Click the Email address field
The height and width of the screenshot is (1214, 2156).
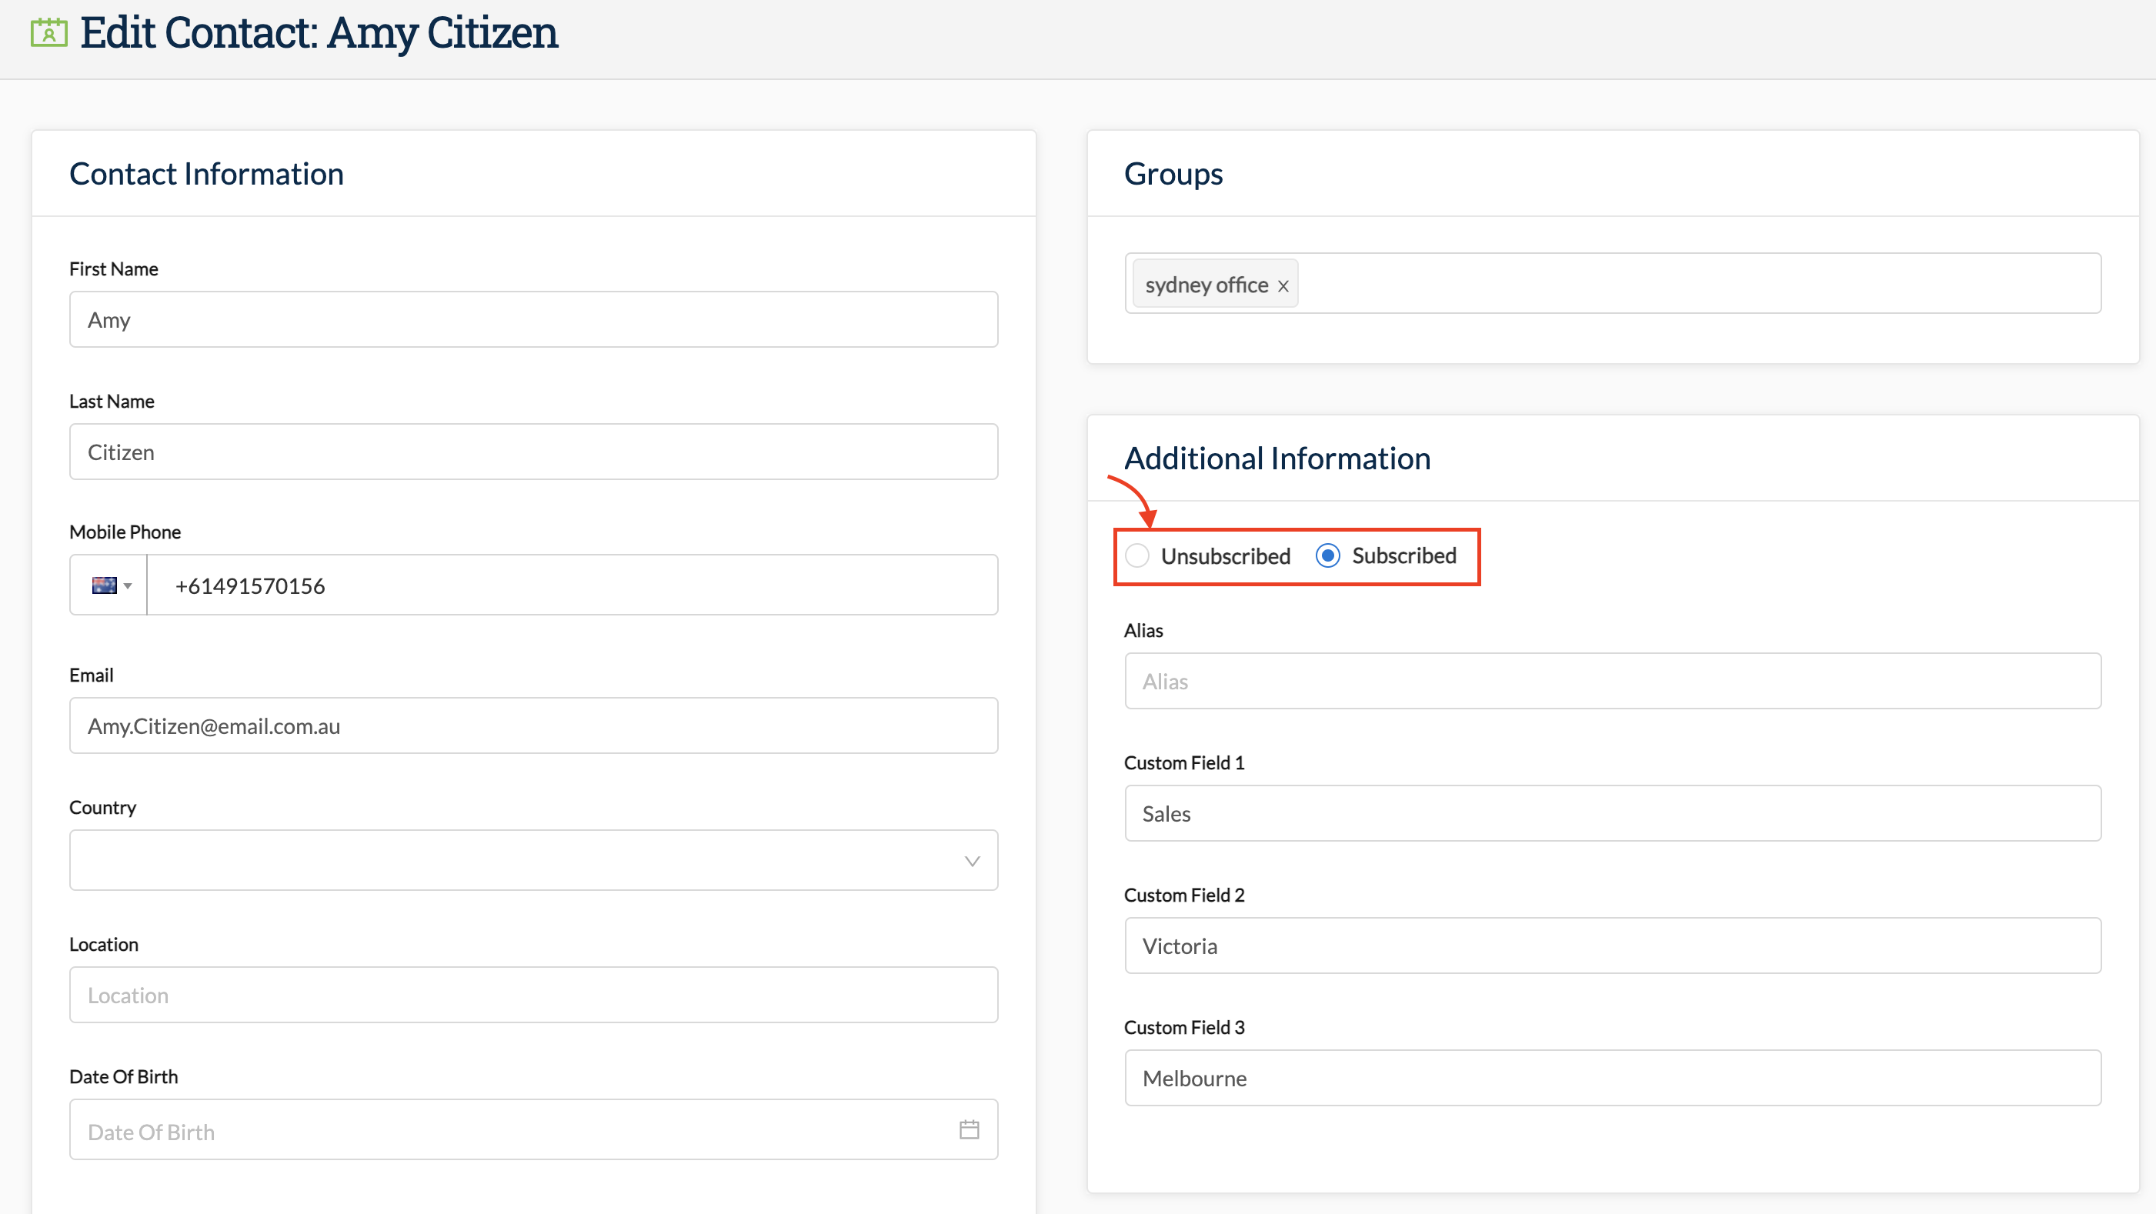[x=533, y=725]
